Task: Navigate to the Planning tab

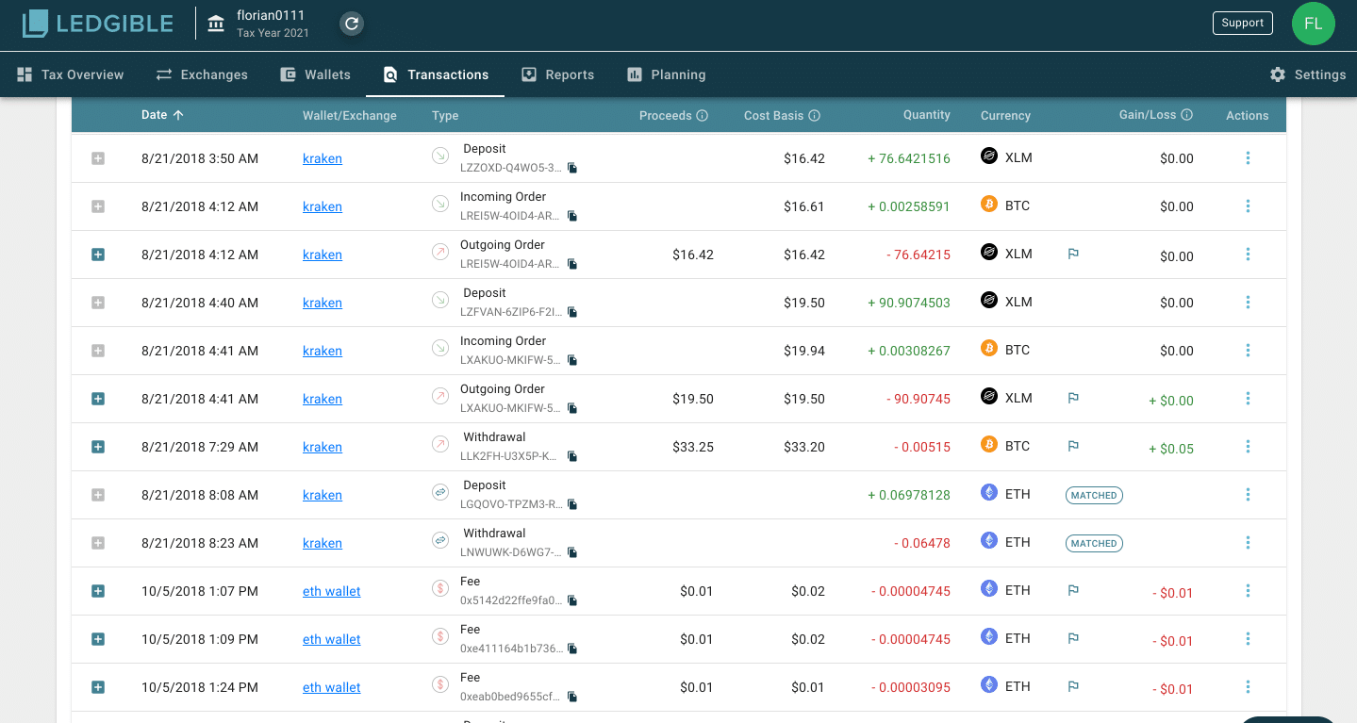Action: (666, 74)
